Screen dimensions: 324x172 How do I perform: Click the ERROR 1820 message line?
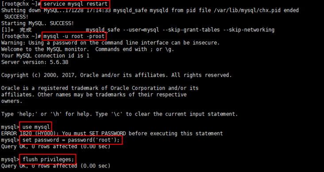click(x=112, y=134)
